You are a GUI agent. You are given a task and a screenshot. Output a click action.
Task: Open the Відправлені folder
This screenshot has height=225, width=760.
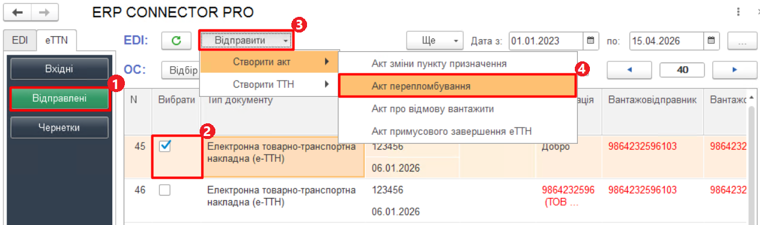click(x=60, y=99)
